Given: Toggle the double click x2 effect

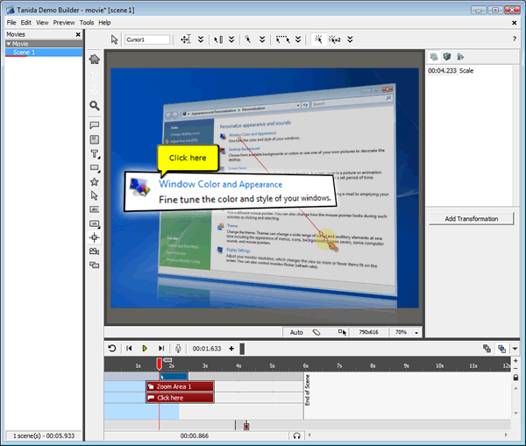Looking at the screenshot, I should click(x=335, y=39).
